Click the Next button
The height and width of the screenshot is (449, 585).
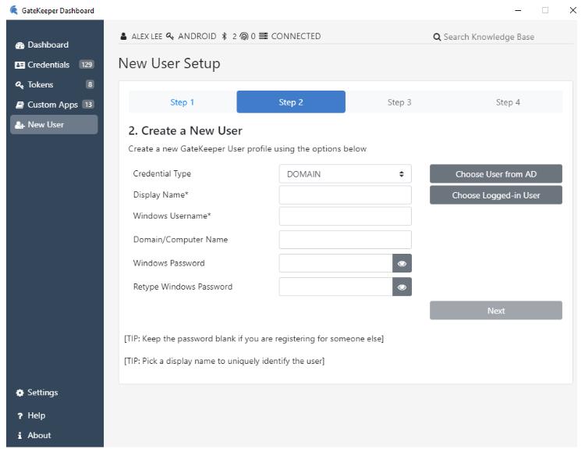point(495,311)
